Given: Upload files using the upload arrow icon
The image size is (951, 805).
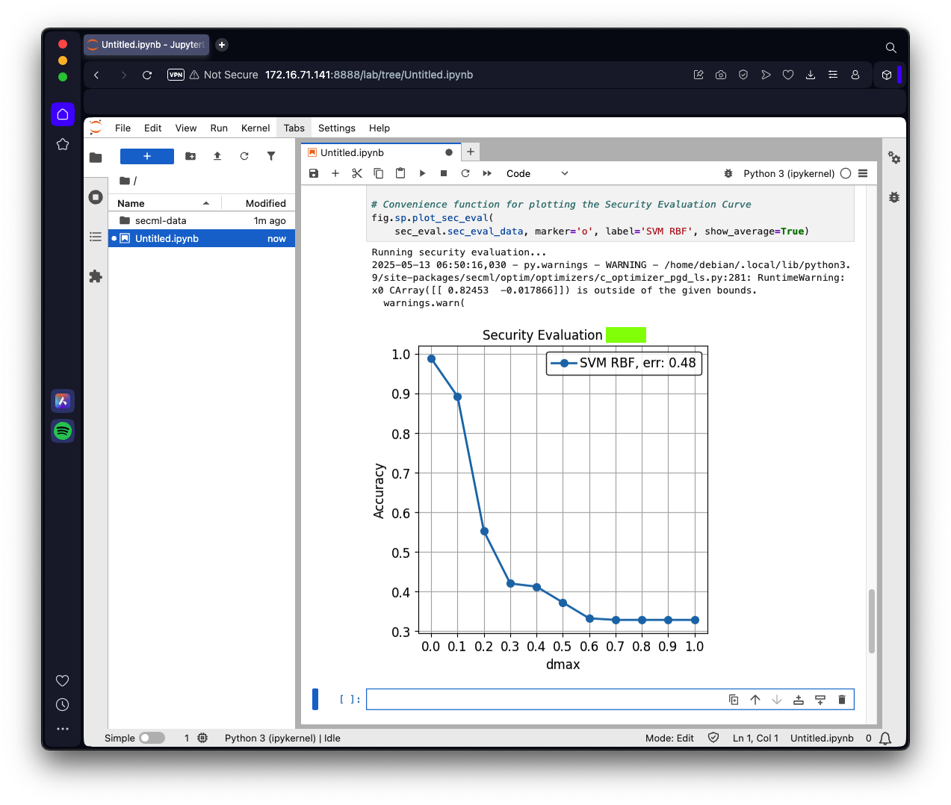Looking at the screenshot, I should (x=217, y=156).
